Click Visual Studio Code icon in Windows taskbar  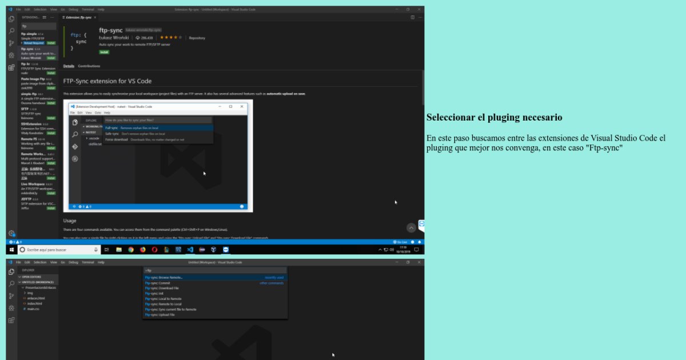(190, 250)
